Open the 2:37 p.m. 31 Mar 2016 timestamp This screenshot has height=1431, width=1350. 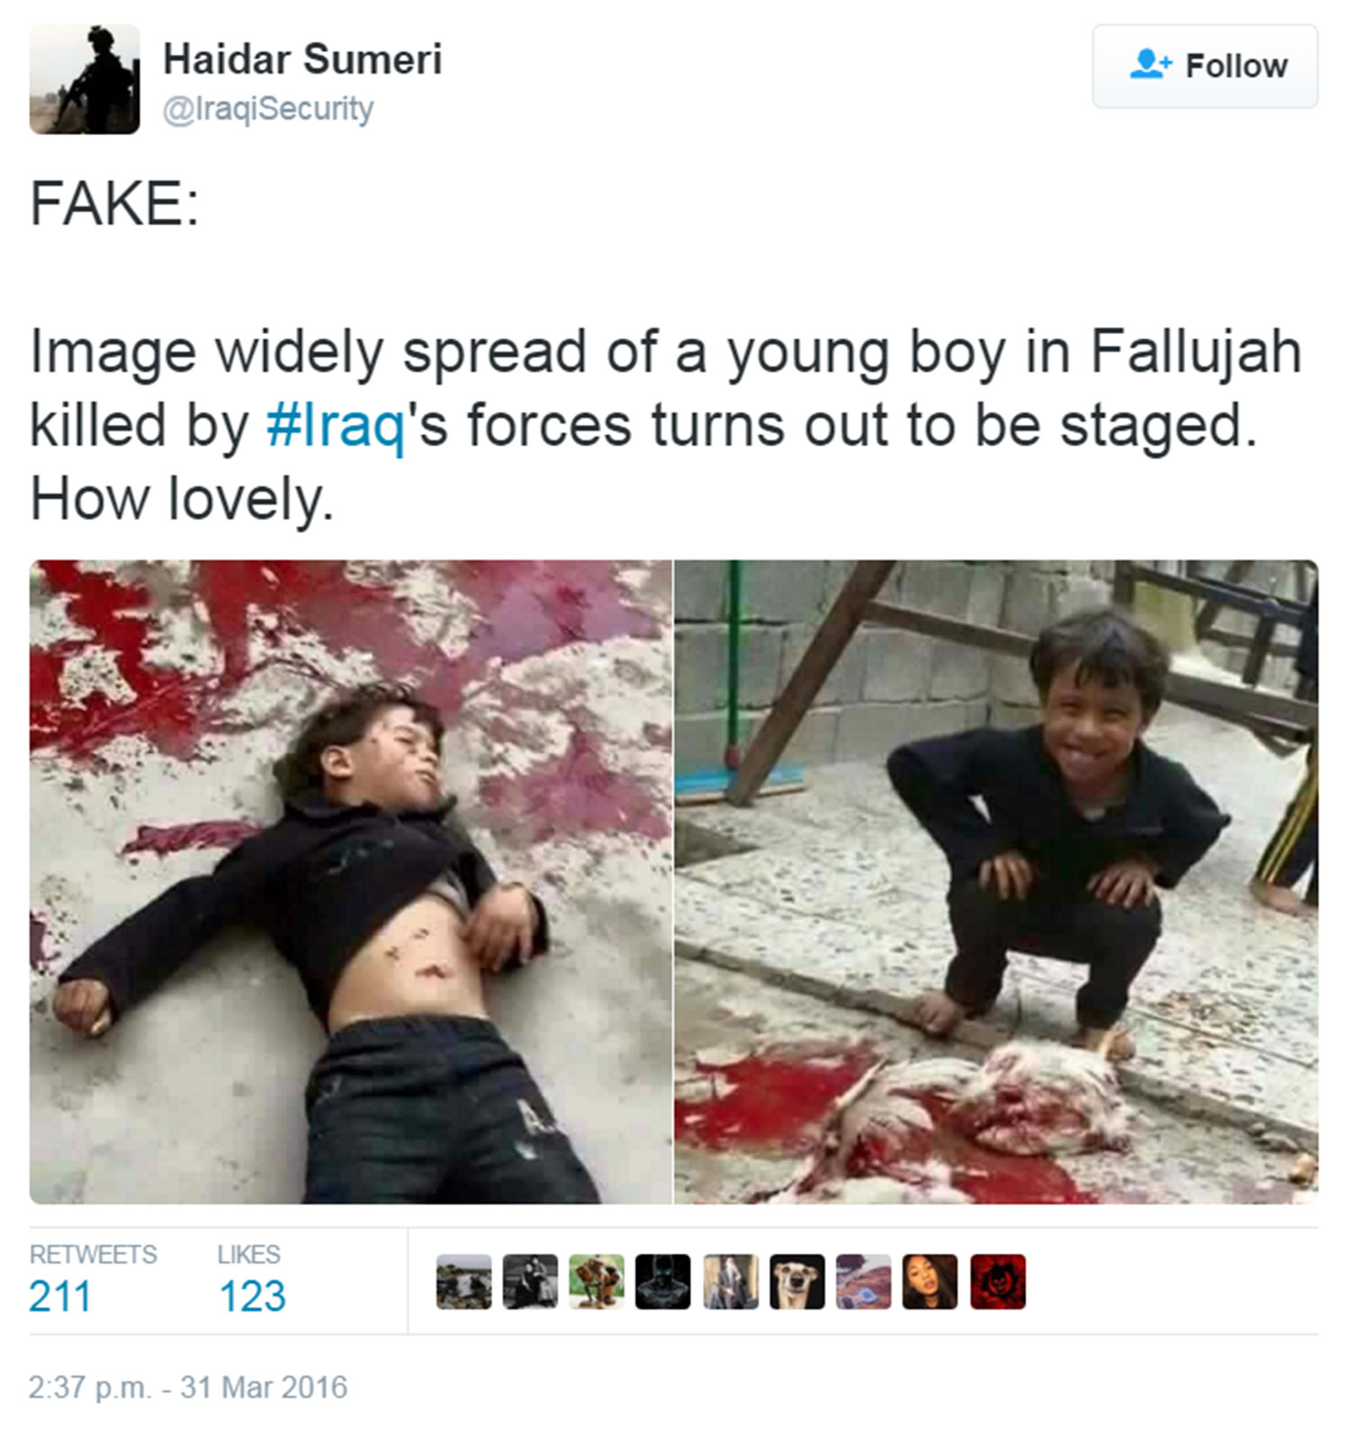188,1387
